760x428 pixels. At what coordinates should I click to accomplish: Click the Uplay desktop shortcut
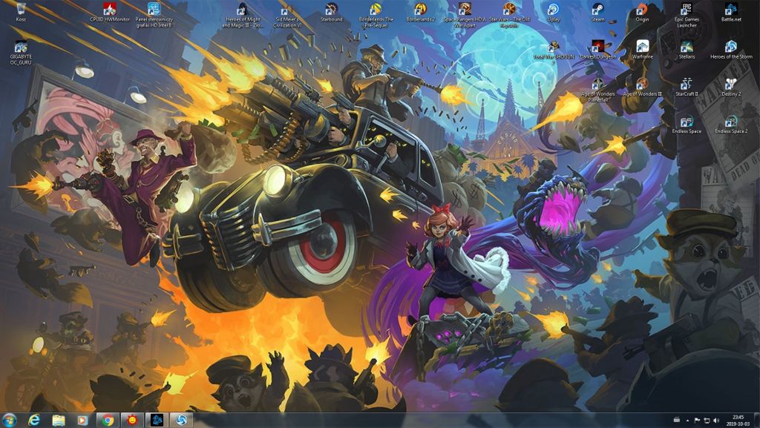pyautogui.click(x=554, y=12)
